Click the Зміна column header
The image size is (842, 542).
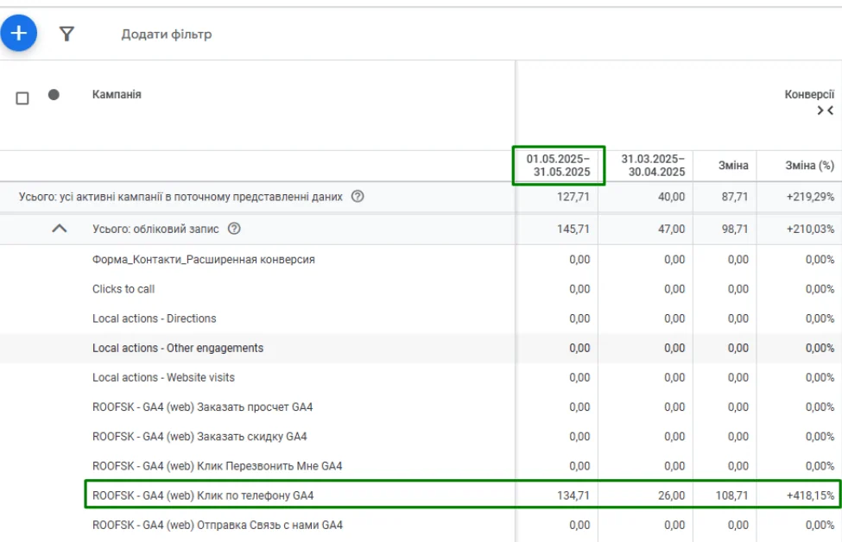point(733,166)
